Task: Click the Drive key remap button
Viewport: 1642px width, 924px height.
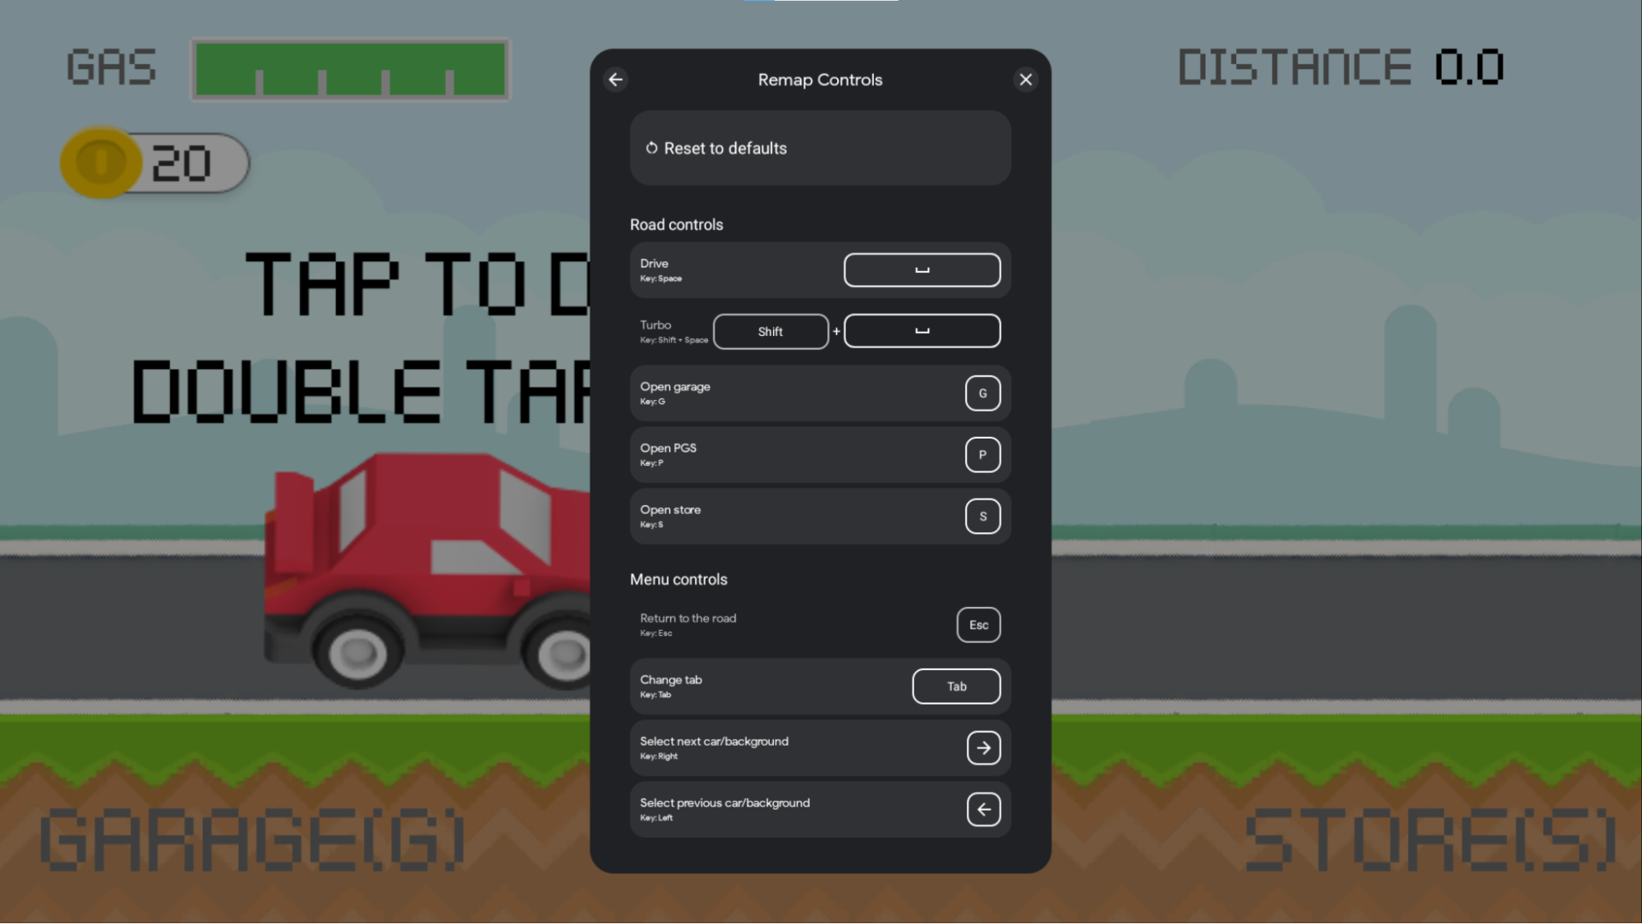Action: pos(922,269)
